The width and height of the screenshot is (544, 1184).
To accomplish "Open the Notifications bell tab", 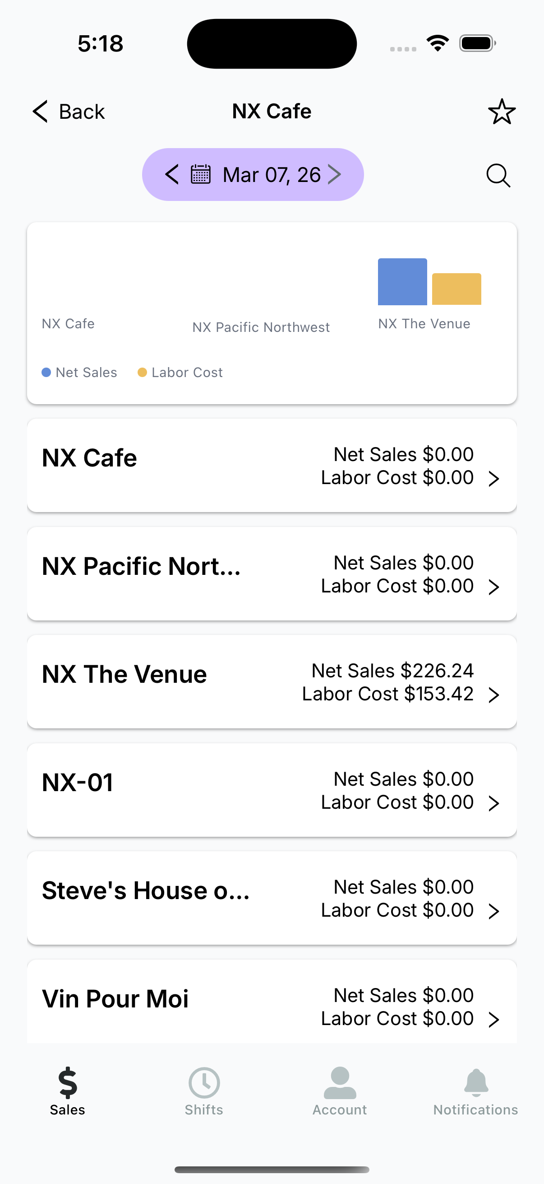I will point(475,1091).
